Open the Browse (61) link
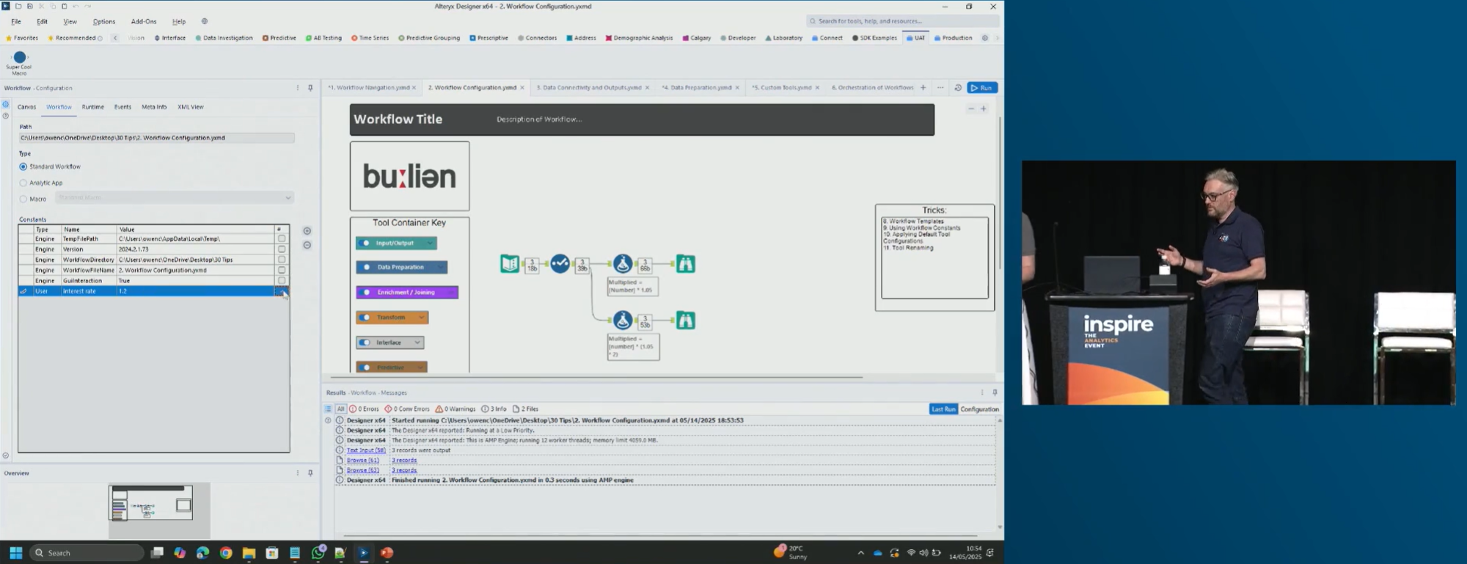 click(363, 460)
